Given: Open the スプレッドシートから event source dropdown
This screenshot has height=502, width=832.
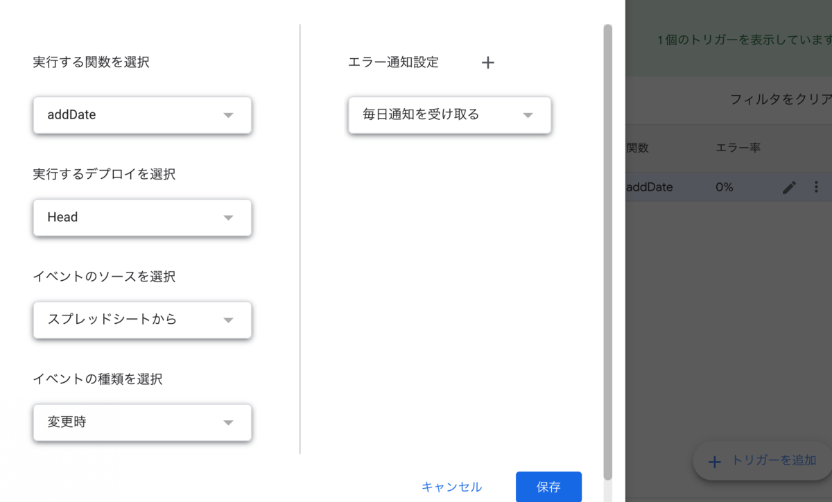Looking at the screenshot, I should point(142,320).
